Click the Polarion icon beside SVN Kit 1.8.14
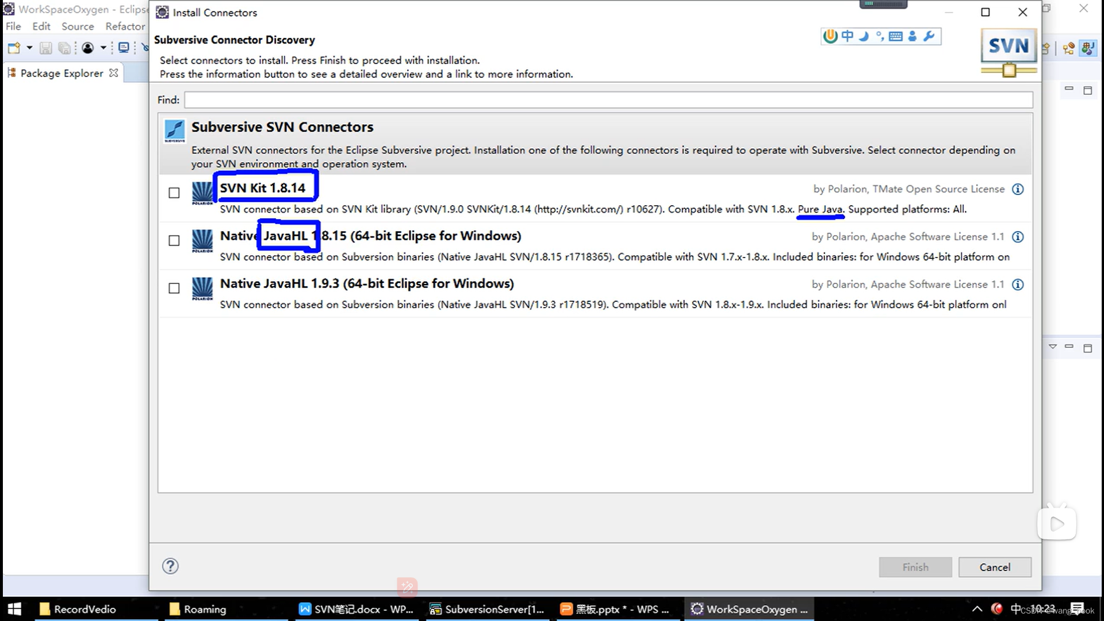 [202, 193]
